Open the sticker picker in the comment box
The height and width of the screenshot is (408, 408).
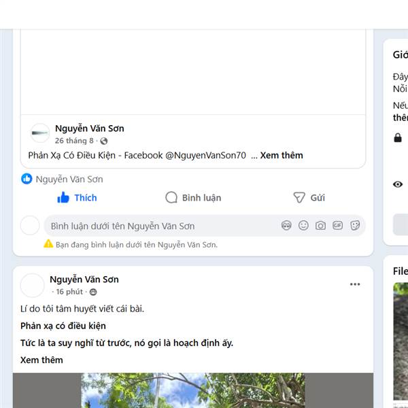coord(355,225)
